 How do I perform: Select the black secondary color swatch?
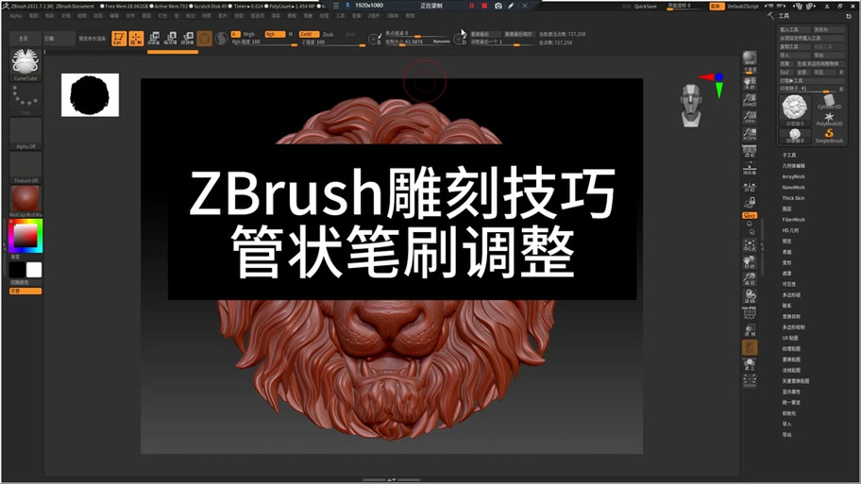pos(17,270)
